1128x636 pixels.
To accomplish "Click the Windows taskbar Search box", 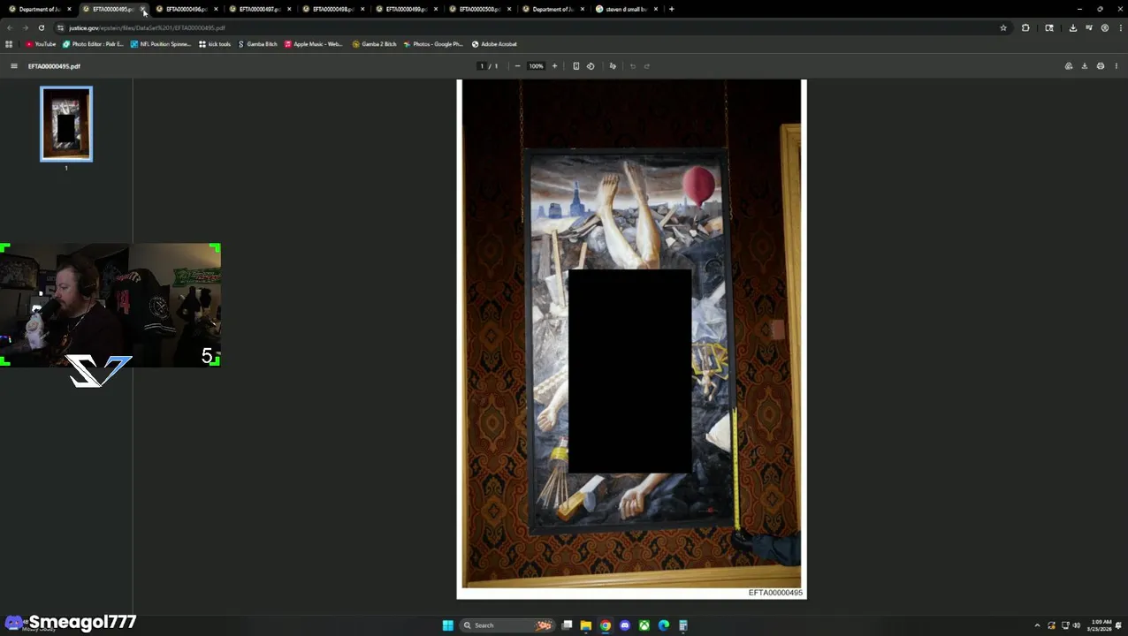I will pos(508,625).
